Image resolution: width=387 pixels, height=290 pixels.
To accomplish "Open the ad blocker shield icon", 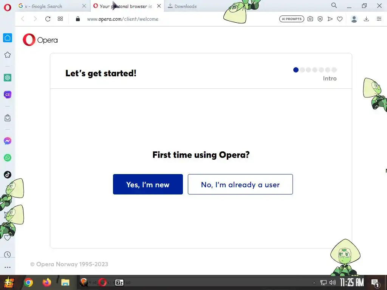I will [x=320, y=19].
